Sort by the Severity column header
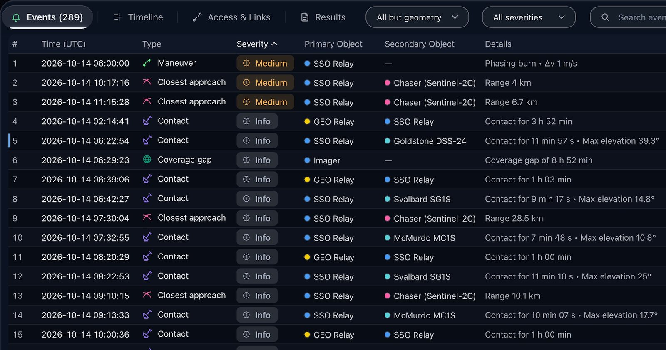The image size is (666, 350). pos(256,44)
